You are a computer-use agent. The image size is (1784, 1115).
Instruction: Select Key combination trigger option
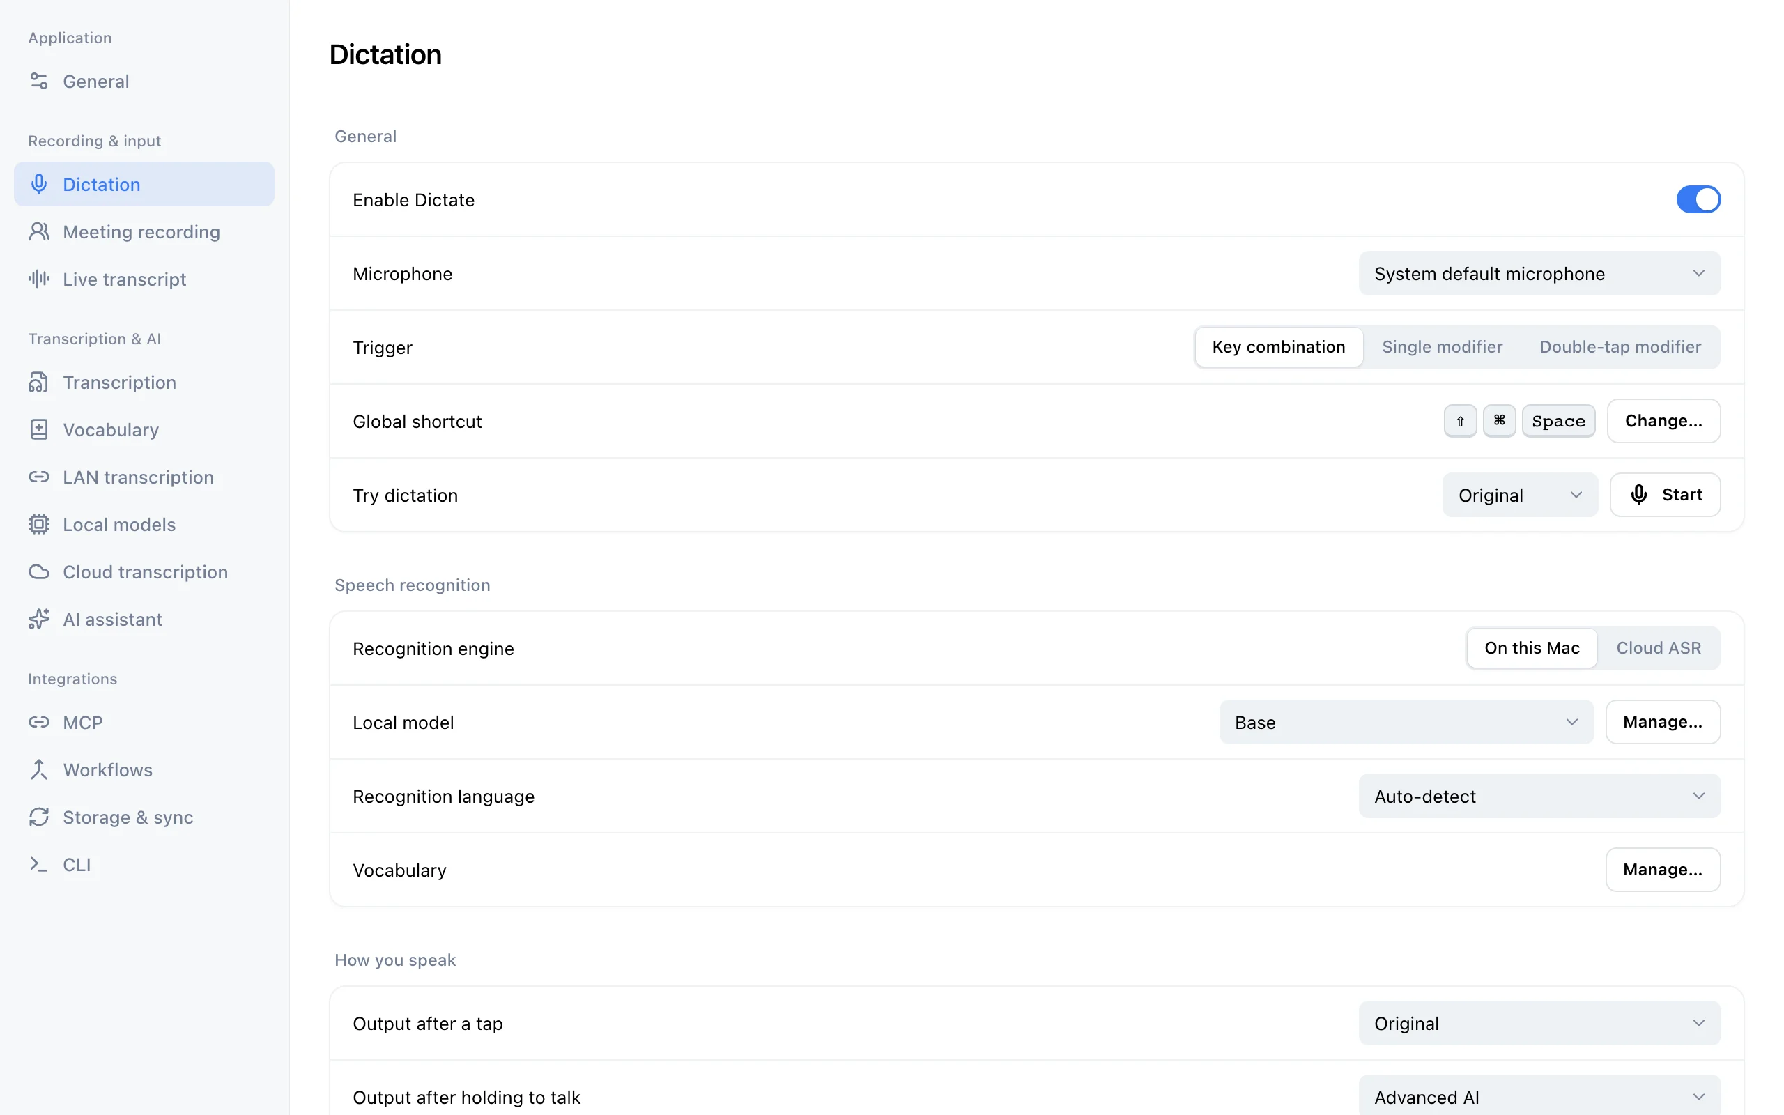pyautogui.click(x=1278, y=346)
